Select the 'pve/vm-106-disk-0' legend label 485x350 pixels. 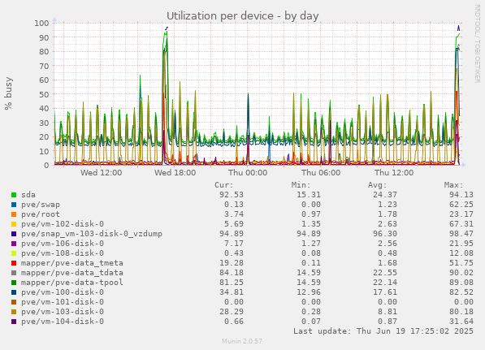63,244
